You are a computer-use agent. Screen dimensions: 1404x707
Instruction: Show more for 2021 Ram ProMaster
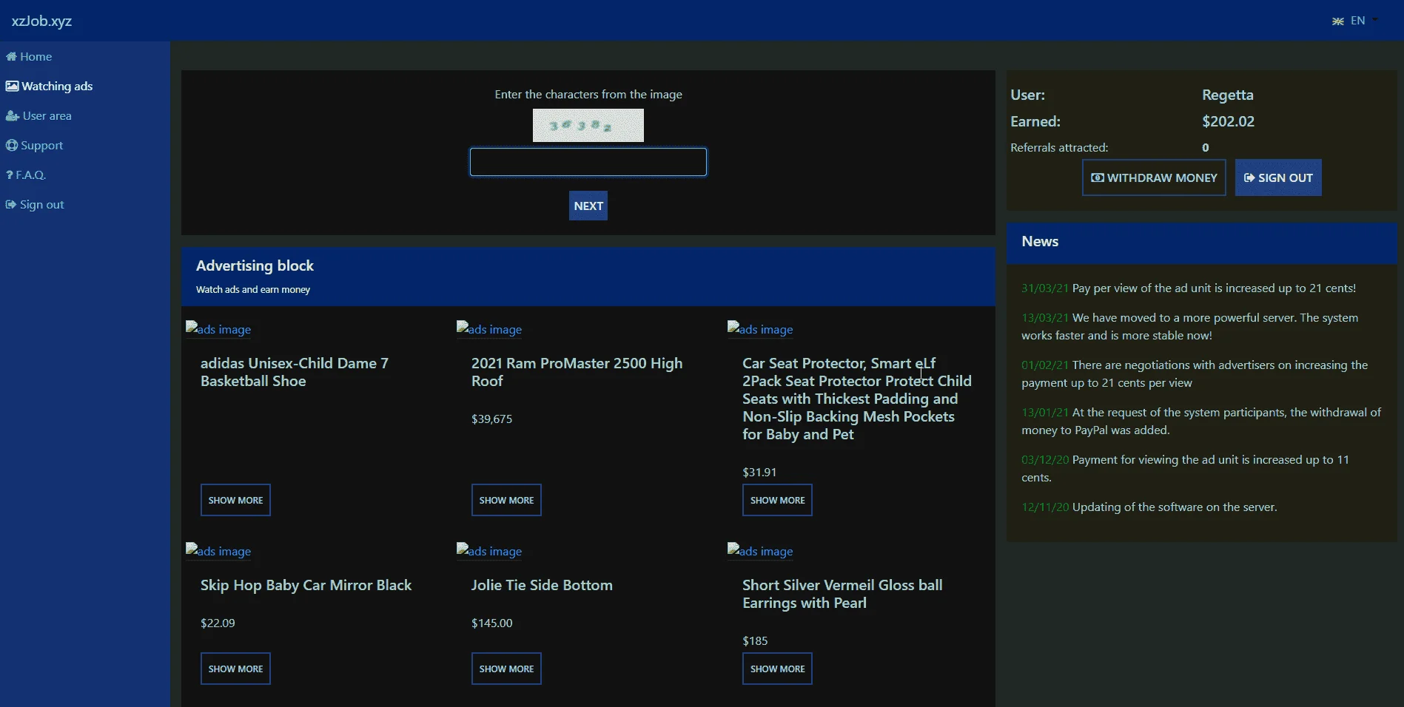(x=506, y=501)
